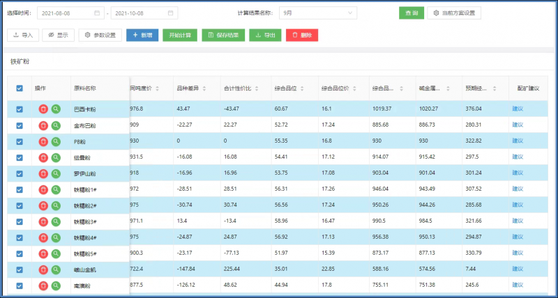Click the green 查询 button
The width and height of the screenshot is (558, 298).
coord(411,13)
